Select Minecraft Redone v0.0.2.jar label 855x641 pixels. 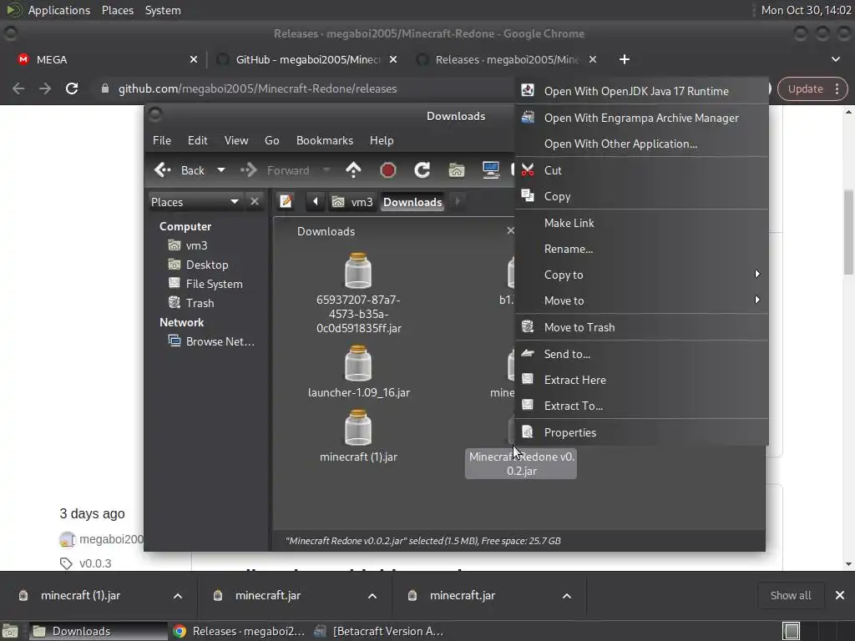click(x=521, y=464)
